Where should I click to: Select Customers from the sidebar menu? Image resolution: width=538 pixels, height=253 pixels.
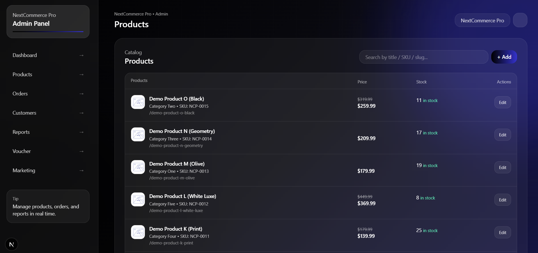point(24,113)
